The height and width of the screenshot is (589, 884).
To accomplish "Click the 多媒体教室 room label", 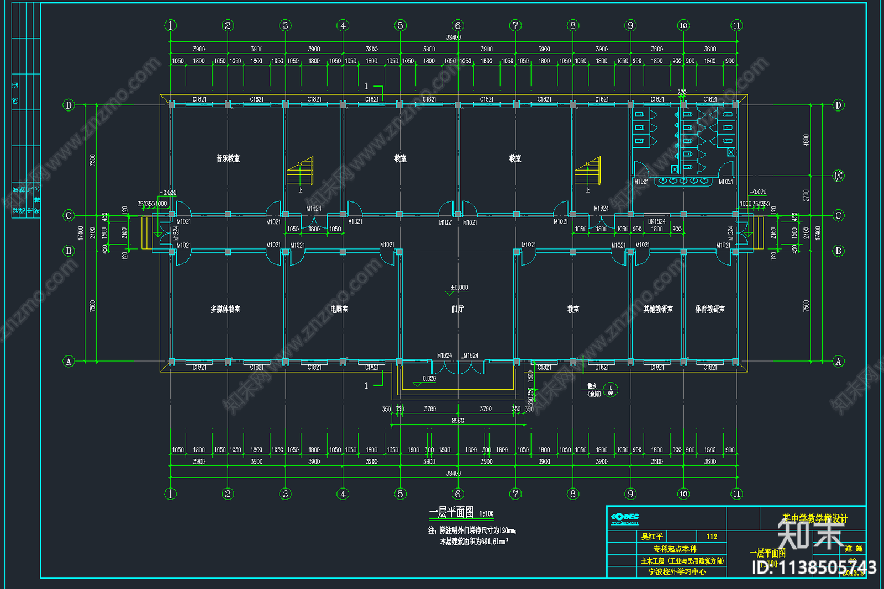I will point(225,309).
